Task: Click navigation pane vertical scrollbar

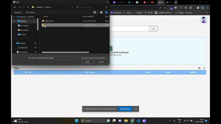Action: click(x=38, y=24)
